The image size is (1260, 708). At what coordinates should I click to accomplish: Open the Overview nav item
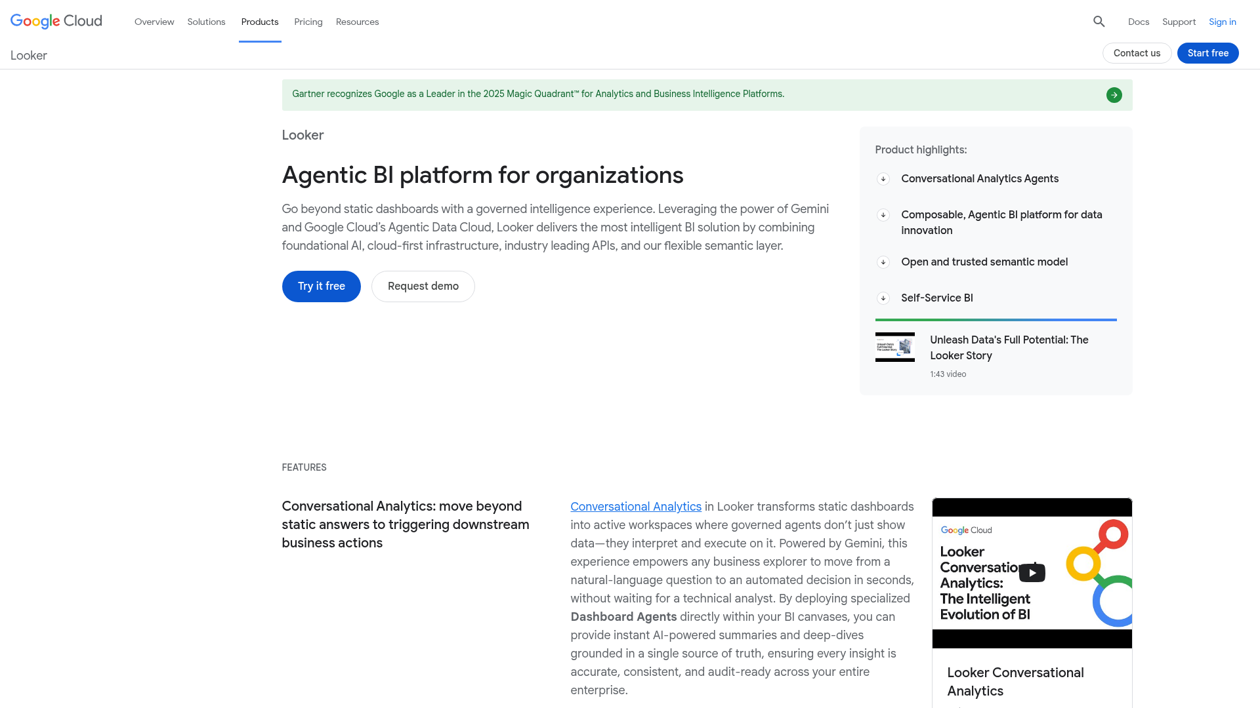(154, 22)
